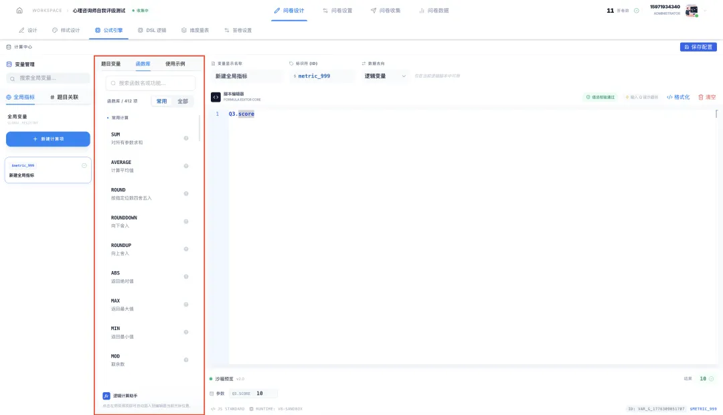
Task: Switch to the 维度量表 sub-tab
Action: (x=195, y=30)
